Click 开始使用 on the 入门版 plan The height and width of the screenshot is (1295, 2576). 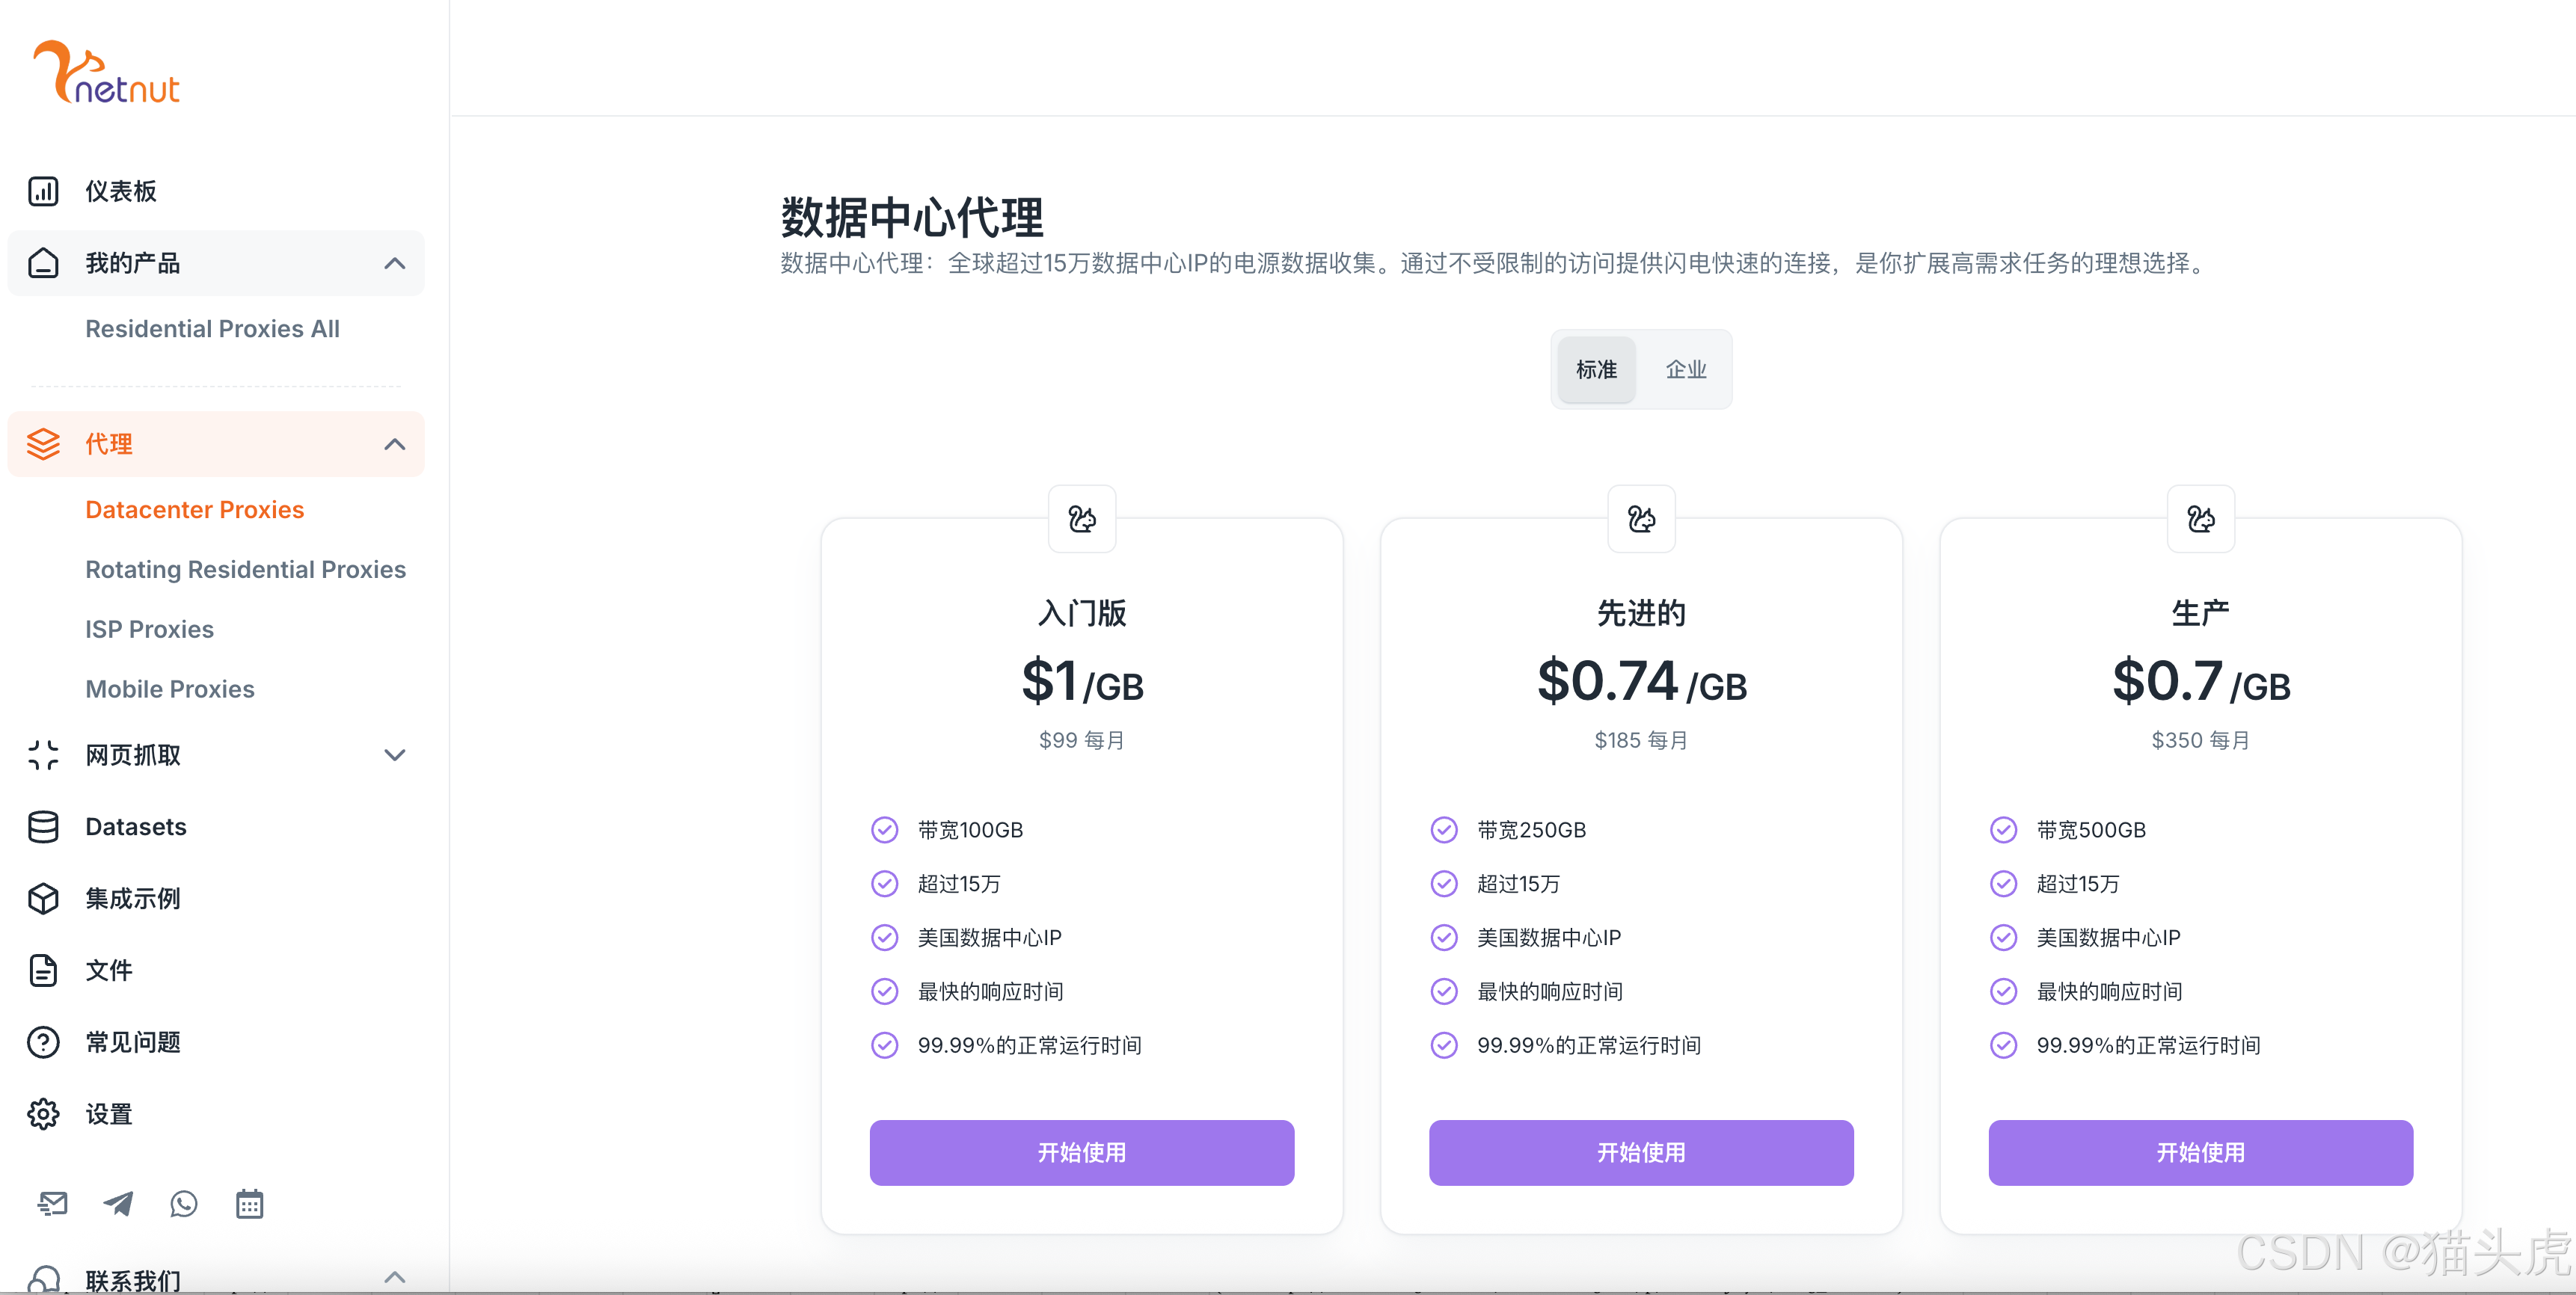click(x=1081, y=1152)
